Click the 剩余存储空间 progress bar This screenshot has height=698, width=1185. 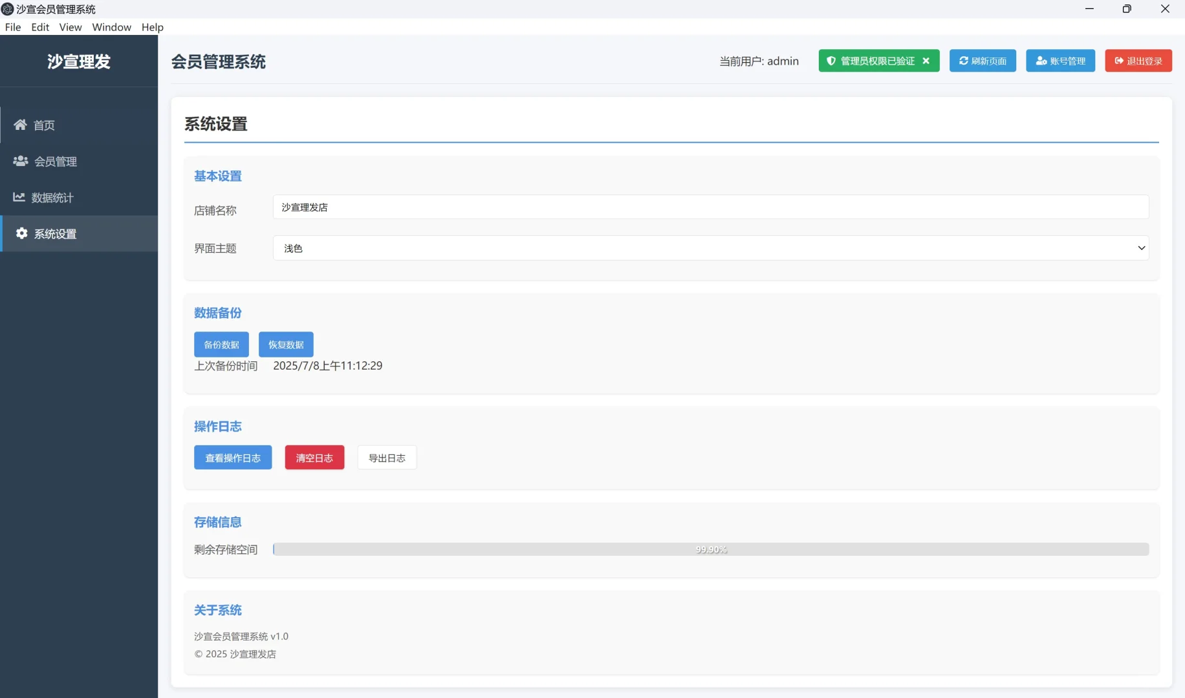(x=711, y=549)
